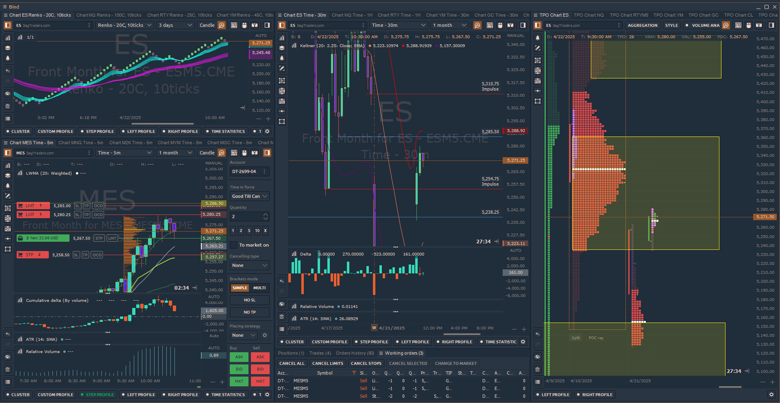
Task: Open Placing strategy None dropdown
Action: tap(244, 335)
